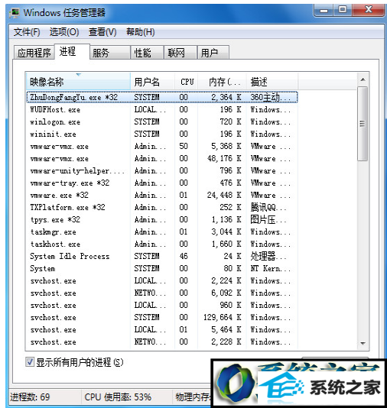The height and width of the screenshot is (408, 387).
Task: Select the tpys.exe *32 process
Action: coord(162,219)
